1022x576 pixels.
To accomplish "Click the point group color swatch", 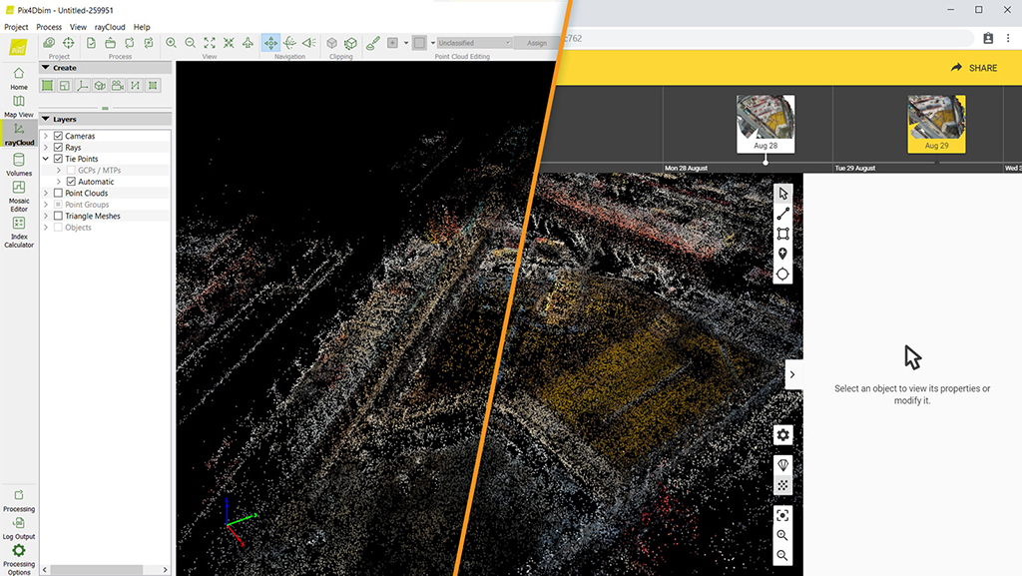I will coord(419,43).
